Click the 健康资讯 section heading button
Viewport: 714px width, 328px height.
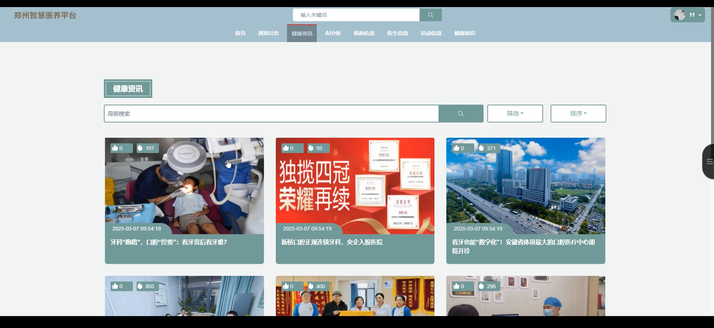(128, 89)
